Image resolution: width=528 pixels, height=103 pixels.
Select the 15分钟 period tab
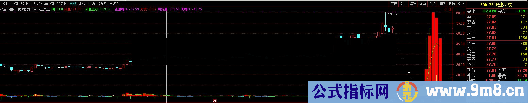point(36,4)
